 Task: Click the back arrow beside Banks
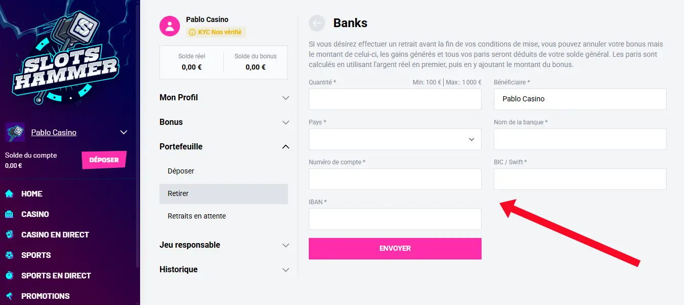pos(317,23)
